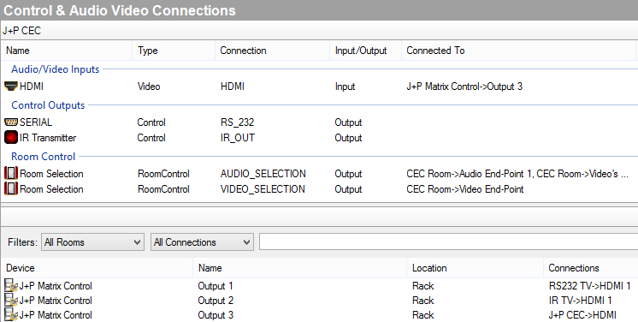The height and width of the screenshot is (322, 638).
Task: Select the Output 2 name cell
Action: click(216, 301)
